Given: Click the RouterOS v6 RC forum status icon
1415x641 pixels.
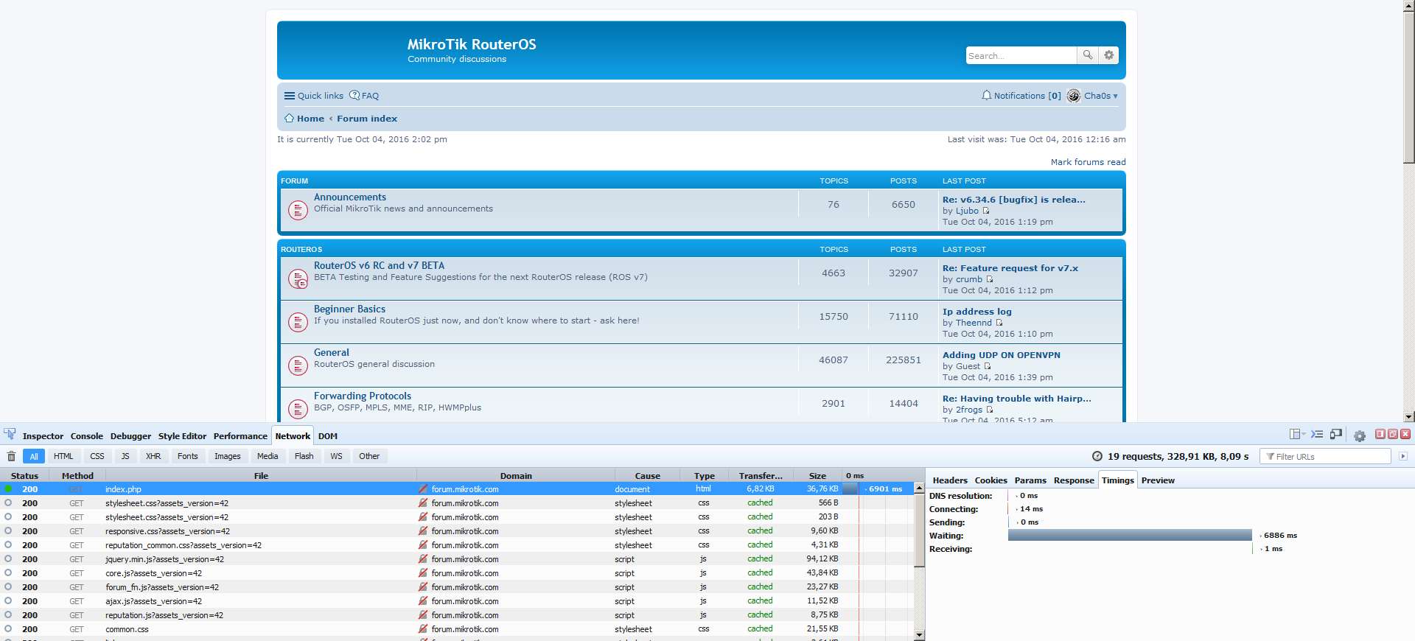Looking at the screenshot, I should click(x=298, y=279).
